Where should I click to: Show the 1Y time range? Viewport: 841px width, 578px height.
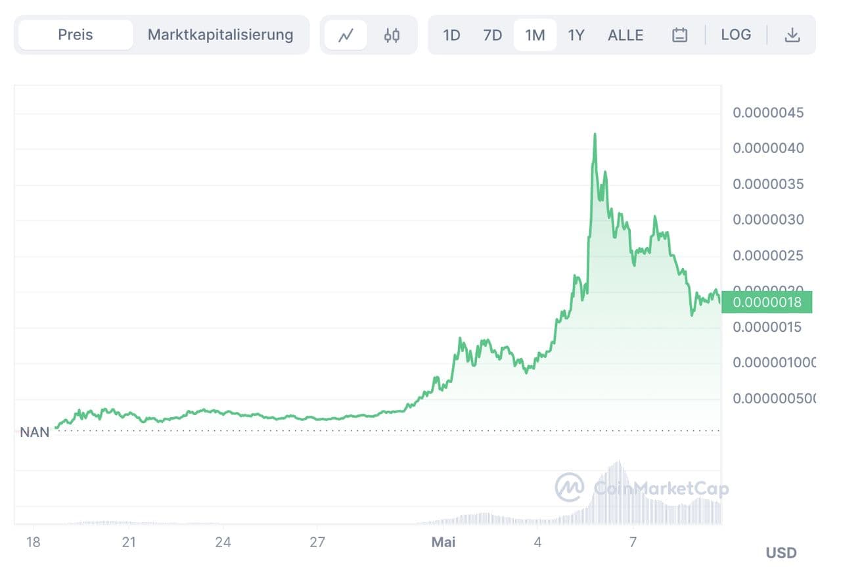pyautogui.click(x=576, y=35)
